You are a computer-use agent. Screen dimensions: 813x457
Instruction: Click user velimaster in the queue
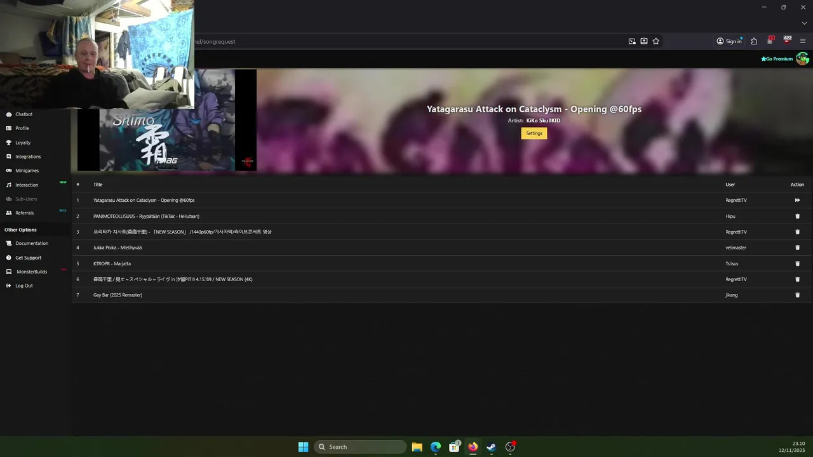(735, 248)
